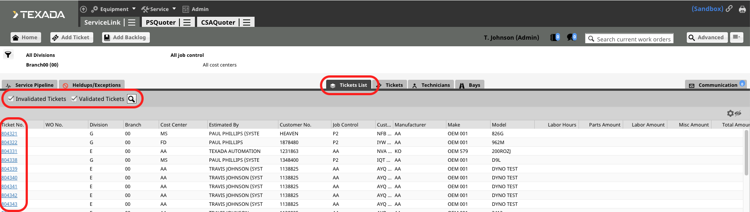Open Advanced search

click(707, 37)
